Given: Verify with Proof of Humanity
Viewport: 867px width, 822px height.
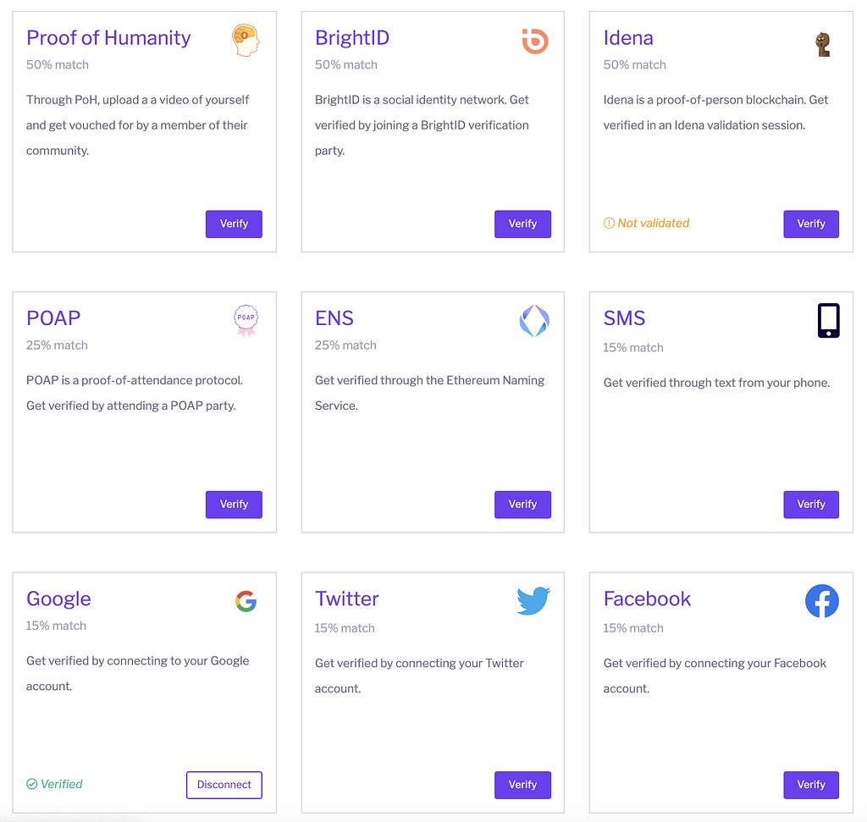Looking at the screenshot, I should tap(234, 223).
